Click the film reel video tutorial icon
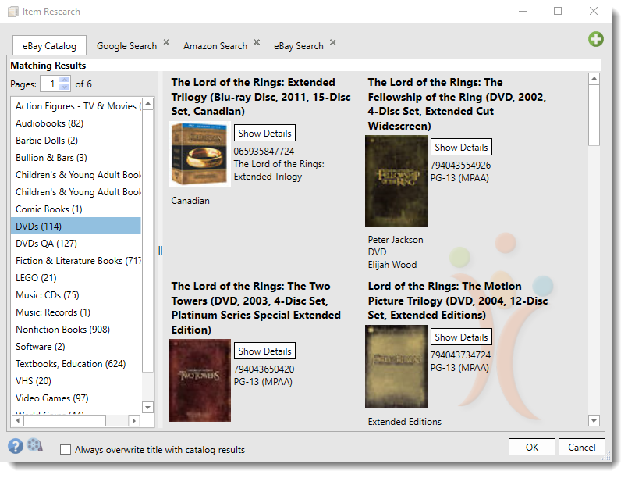The image size is (628, 478). pos(34,444)
